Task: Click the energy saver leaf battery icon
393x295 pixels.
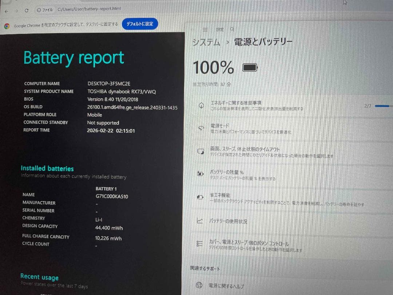Action: pyautogui.click(x=200, y=197)
